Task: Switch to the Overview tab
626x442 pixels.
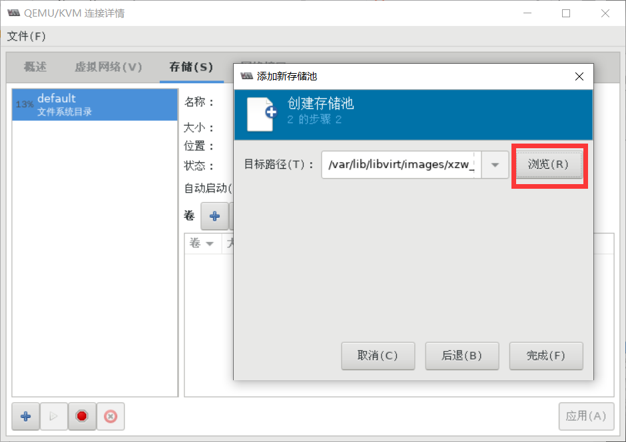Action: click(35, 66)
